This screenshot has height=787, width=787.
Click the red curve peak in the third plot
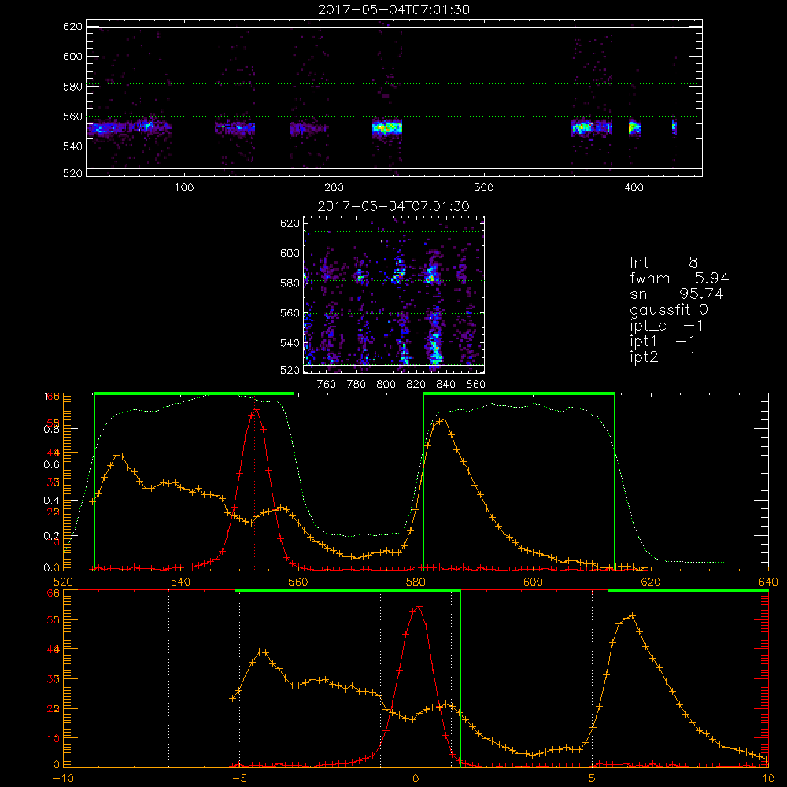tap(257, 409)
